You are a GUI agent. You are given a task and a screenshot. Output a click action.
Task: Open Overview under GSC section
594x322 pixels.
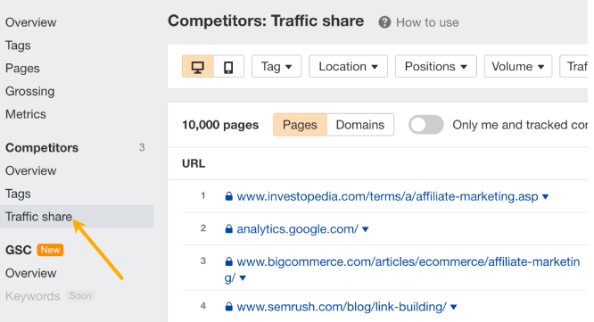pyautogui.click(x=31, y=273)
